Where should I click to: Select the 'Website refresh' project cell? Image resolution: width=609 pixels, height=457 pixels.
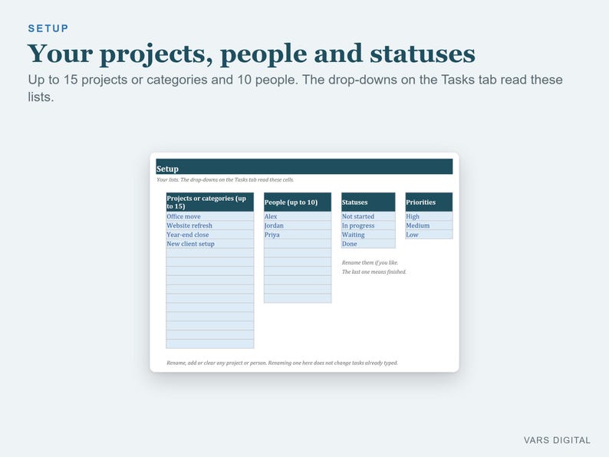coord(209,225)
